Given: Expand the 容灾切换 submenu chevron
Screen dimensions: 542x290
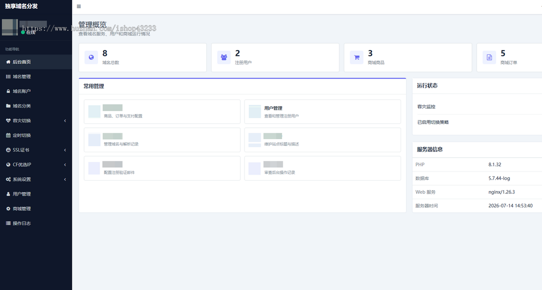Looking at the screenshot, I should coord(65,121).
